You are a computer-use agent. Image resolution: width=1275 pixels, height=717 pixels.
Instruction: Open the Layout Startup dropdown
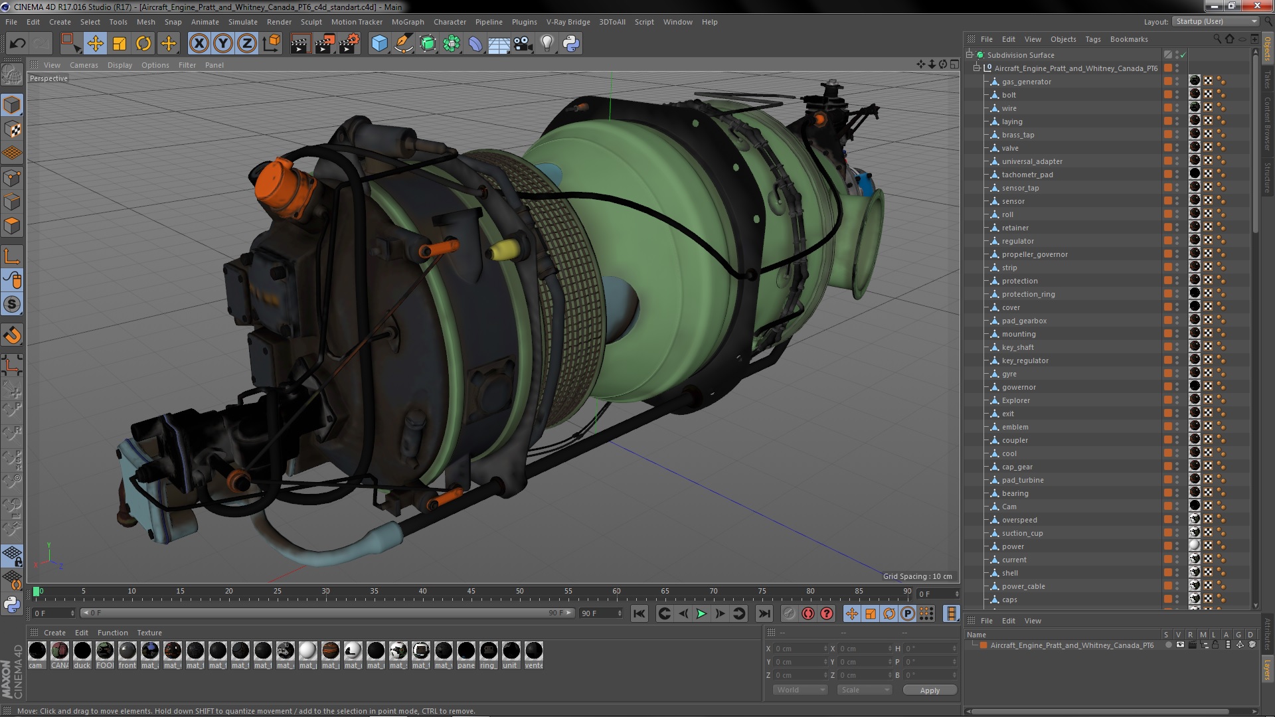click(x=1215, y=21)
